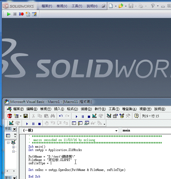This screenshot has height=179, width=171.
Task: Click the Toolbox hammer and wrench icon
Action: 128,116
